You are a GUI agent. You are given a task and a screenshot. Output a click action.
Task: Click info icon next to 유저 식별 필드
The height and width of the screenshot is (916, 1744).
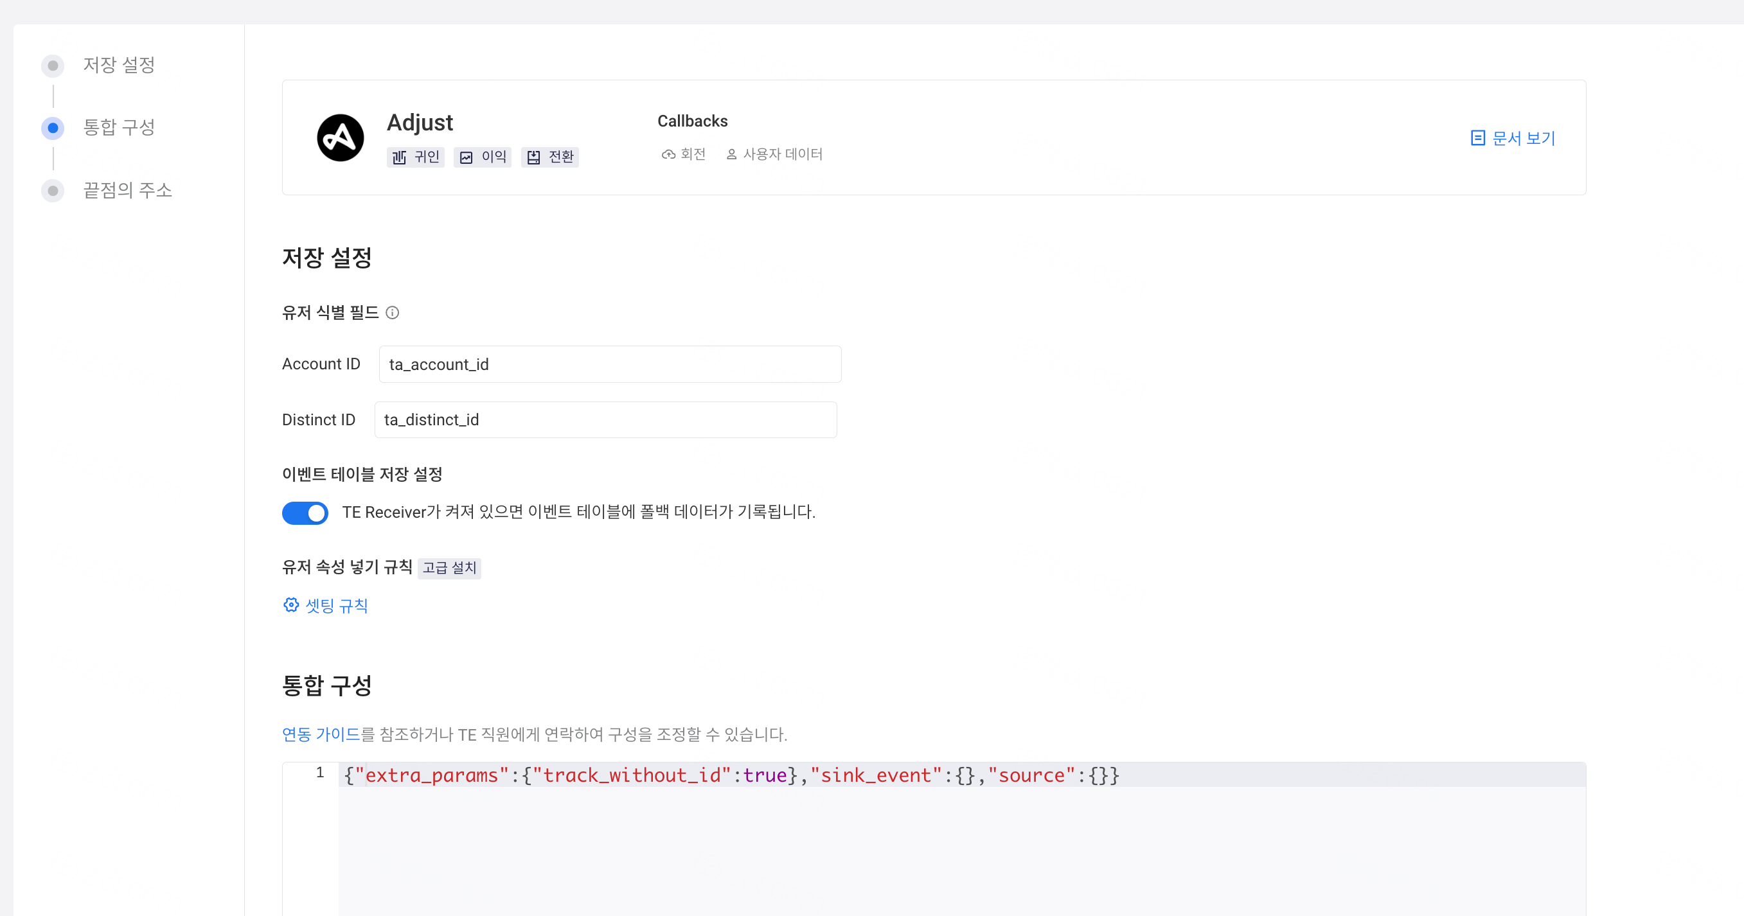tap(392, 313)
